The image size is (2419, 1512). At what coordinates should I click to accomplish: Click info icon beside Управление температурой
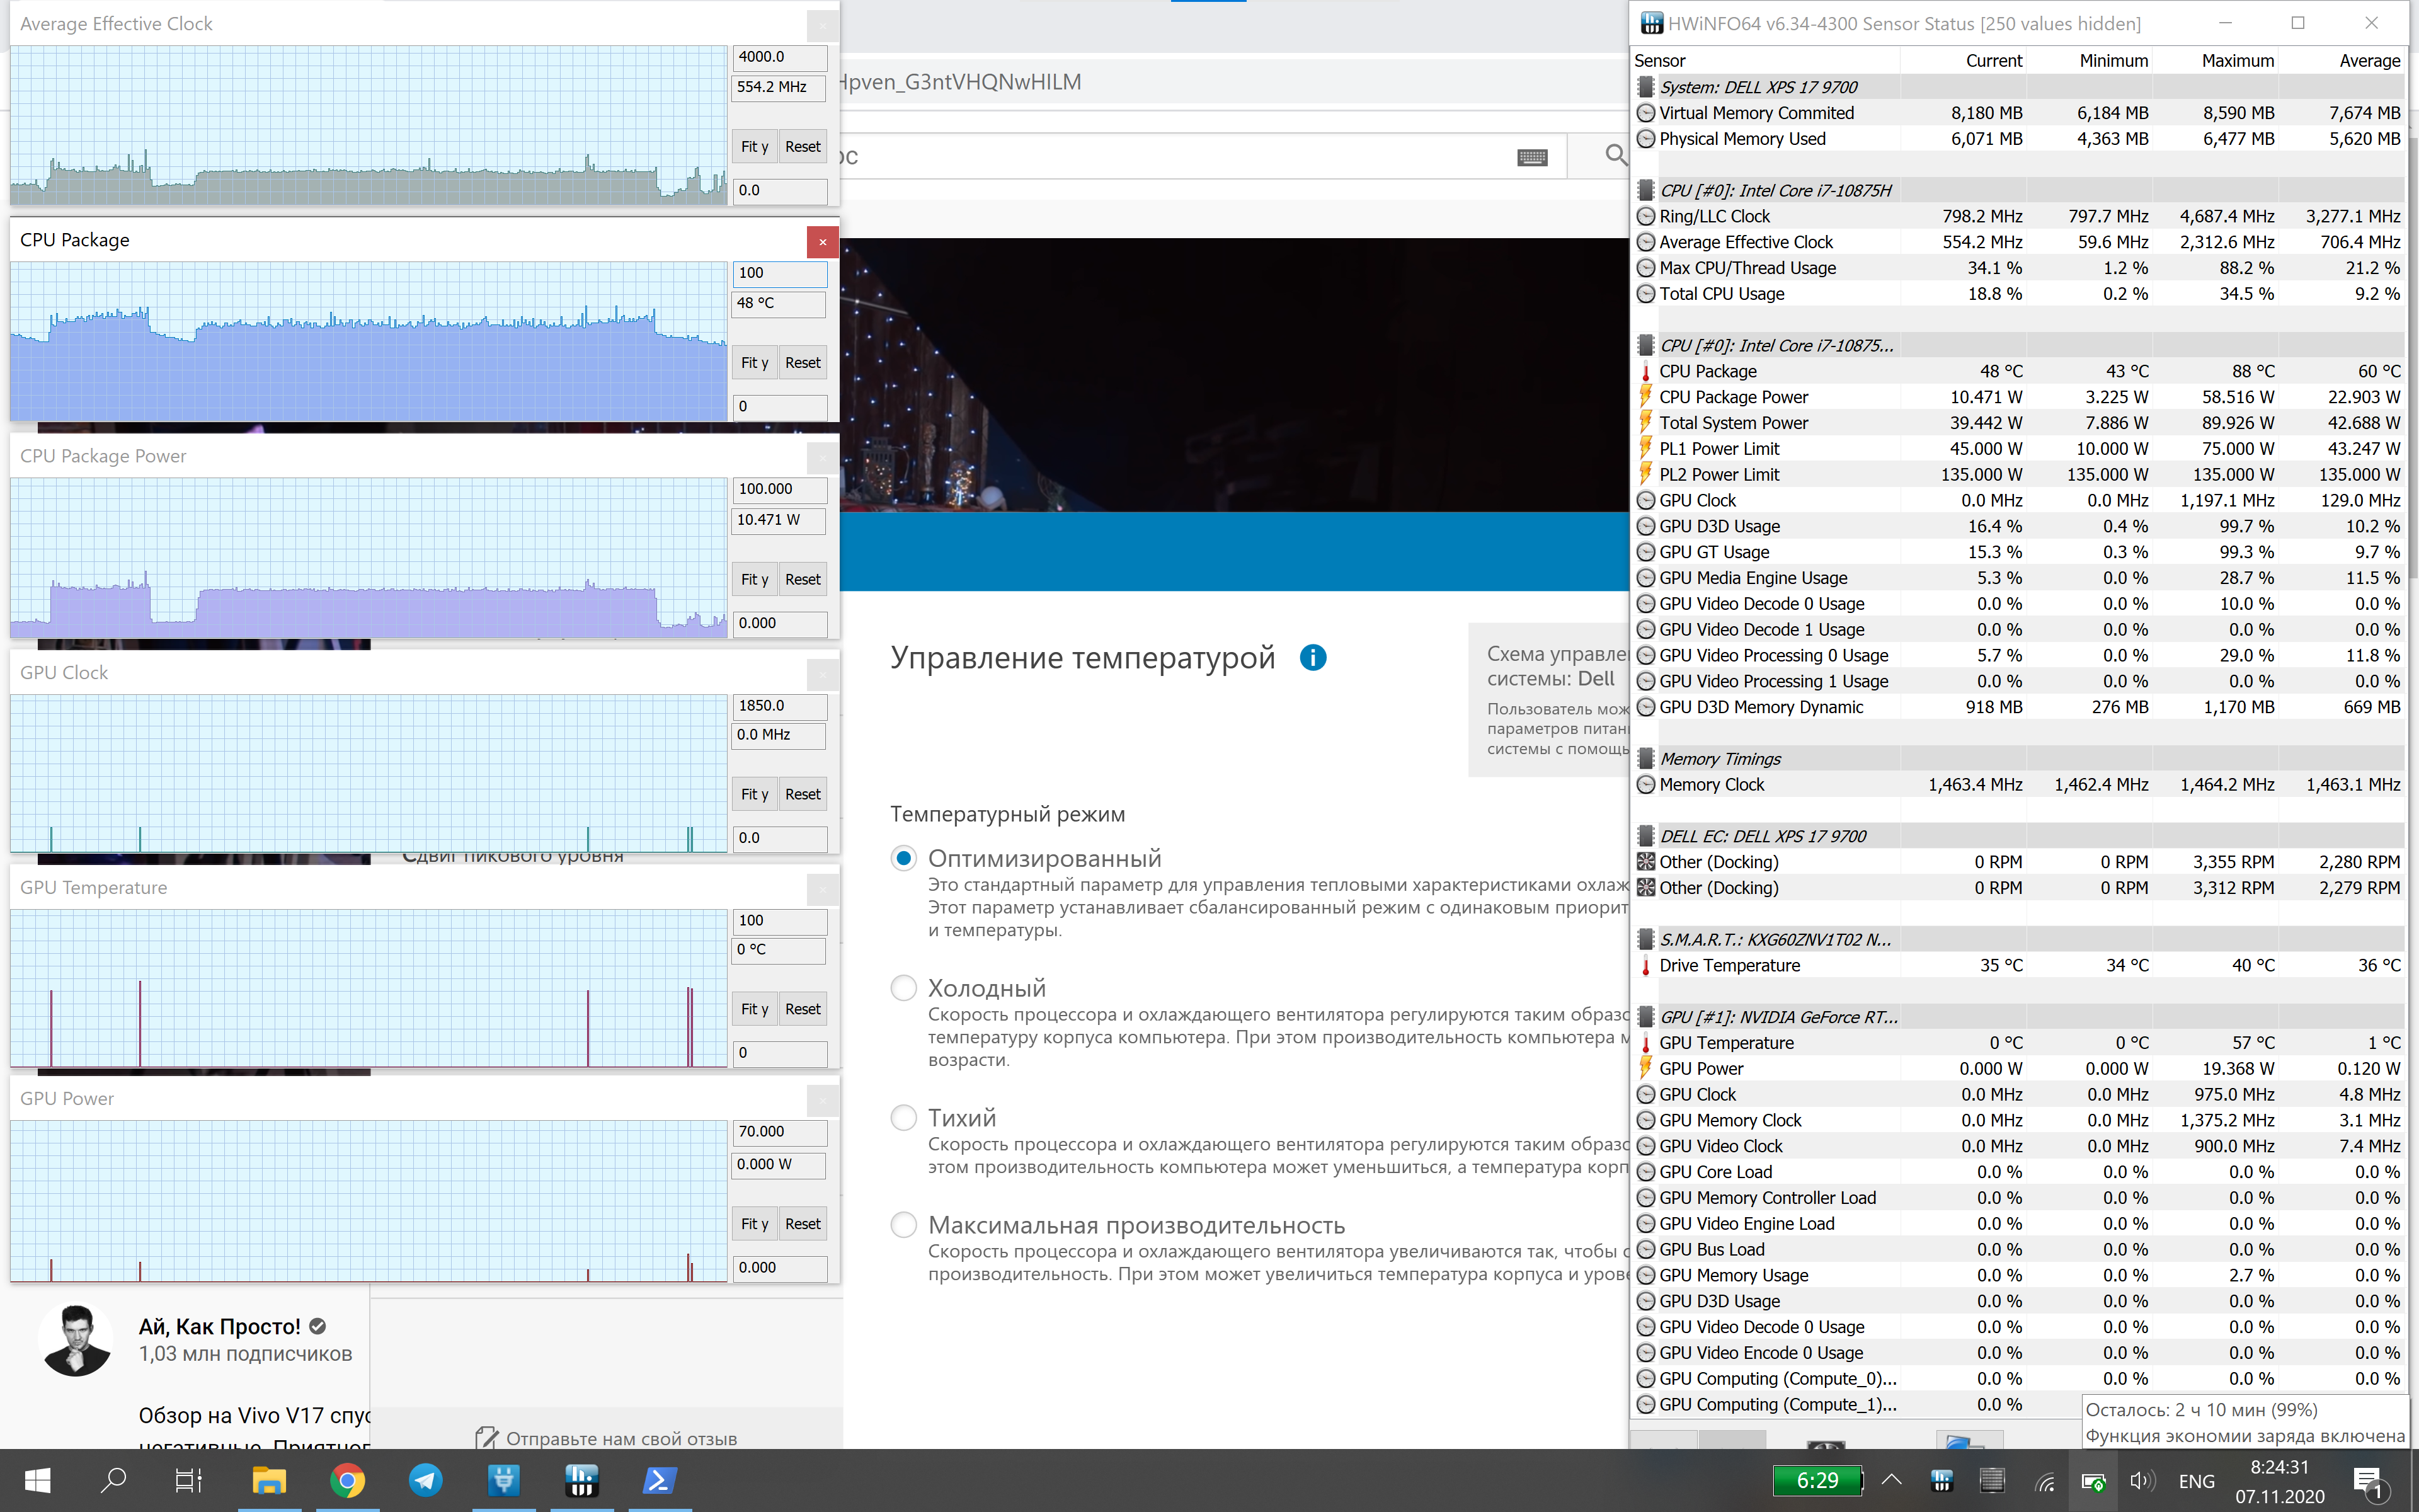tap(1312, 658)
